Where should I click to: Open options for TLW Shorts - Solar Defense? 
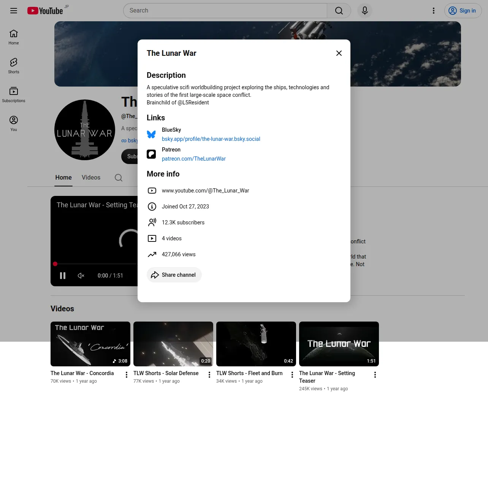pyautogui.click(x=209, y=375)
